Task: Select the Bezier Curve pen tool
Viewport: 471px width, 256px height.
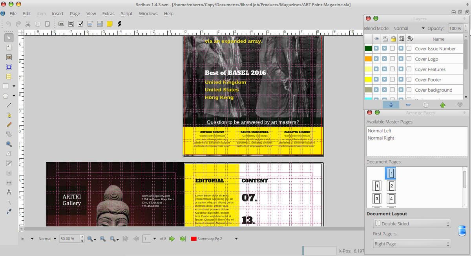Action: pos(9,115)
